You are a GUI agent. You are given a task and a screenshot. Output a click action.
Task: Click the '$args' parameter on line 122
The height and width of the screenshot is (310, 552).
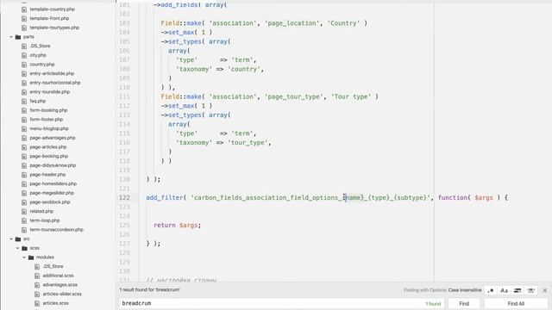484,197
